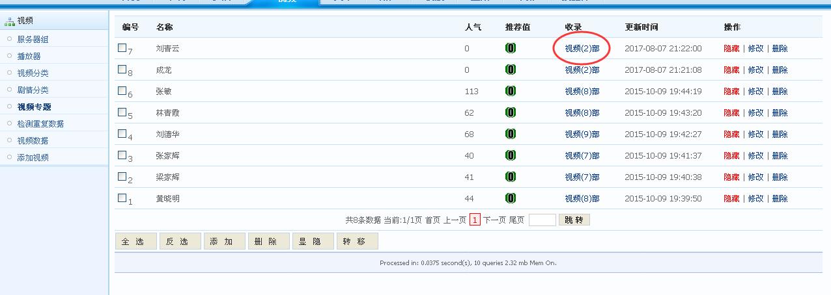Screen dimensions: 831x295
Task: Click the recommend value icon for 张家辉
Action: pos(511,155)
